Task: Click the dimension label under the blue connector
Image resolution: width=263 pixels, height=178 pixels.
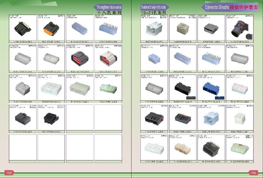Action: [x=211, y=102]
